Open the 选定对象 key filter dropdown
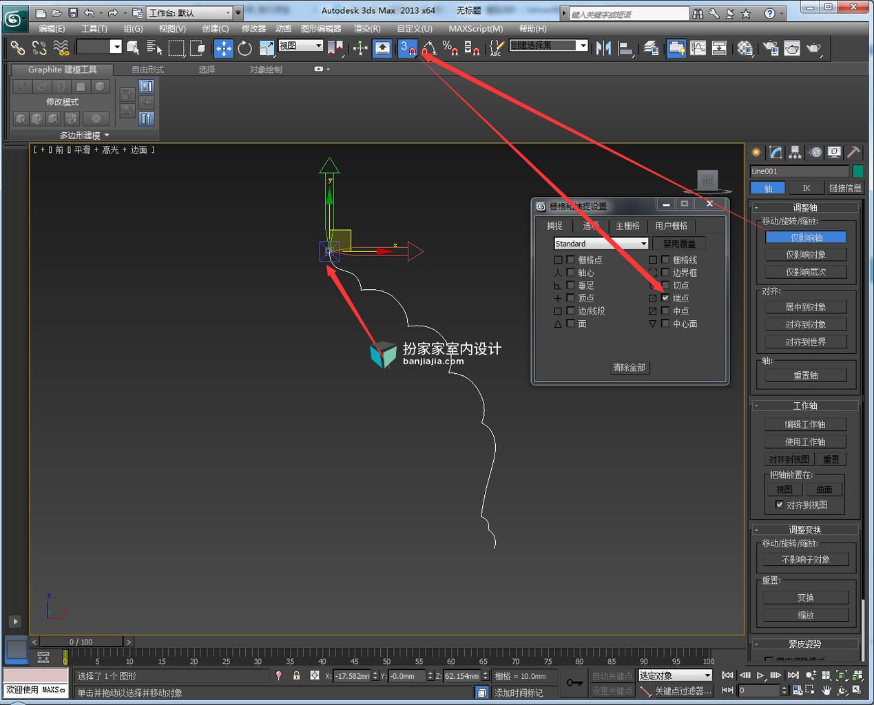 [675, 675]
